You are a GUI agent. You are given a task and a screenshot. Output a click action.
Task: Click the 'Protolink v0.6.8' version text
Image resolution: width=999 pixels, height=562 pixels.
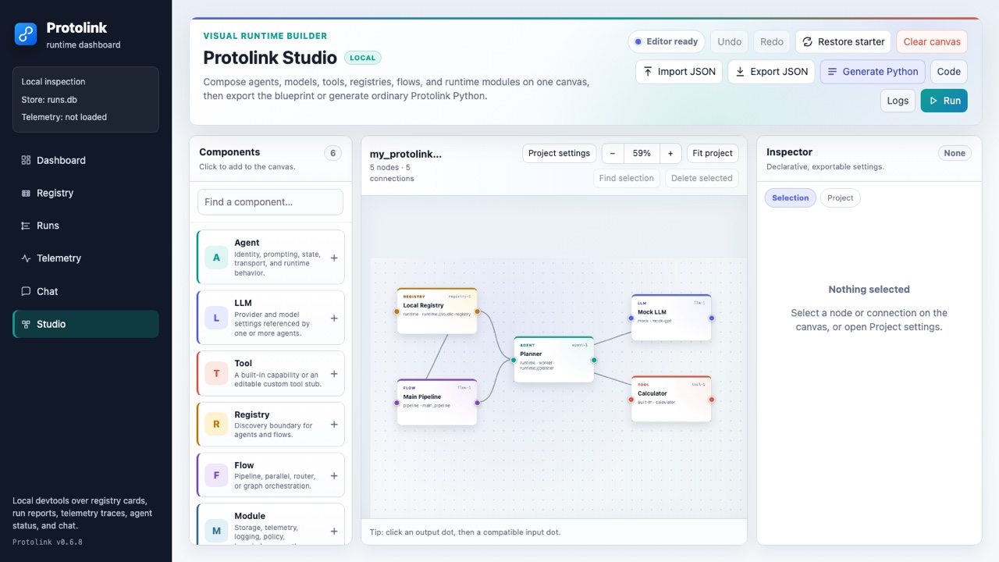[x=48, y=542]
